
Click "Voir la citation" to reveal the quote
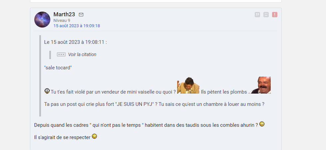click(82, 54)
